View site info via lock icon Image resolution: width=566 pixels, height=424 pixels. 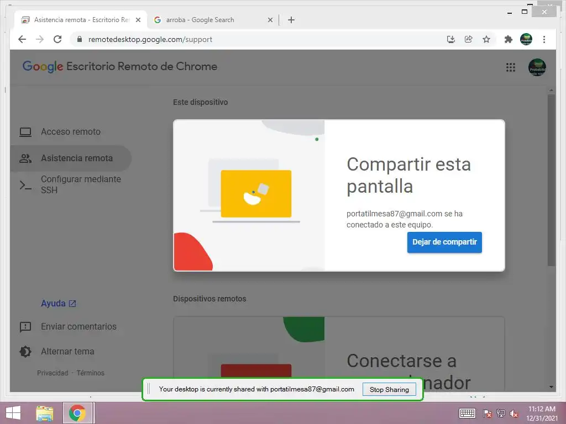pyautogui.click(x=80, y=39)
